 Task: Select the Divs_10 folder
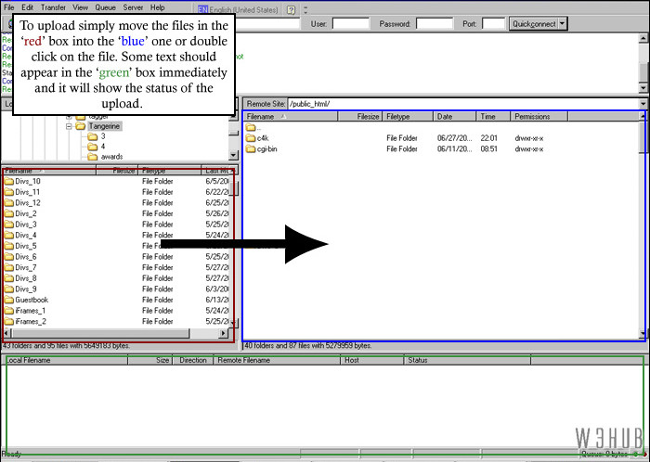(x=28, y=181)
